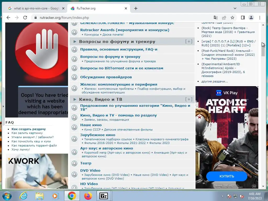
Task: Open Rutracker Awards forum link
Action: pyautogui.click(x=125, y=30)
